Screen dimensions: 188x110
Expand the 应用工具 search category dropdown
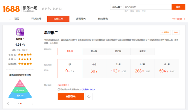(x=117, y=7)
